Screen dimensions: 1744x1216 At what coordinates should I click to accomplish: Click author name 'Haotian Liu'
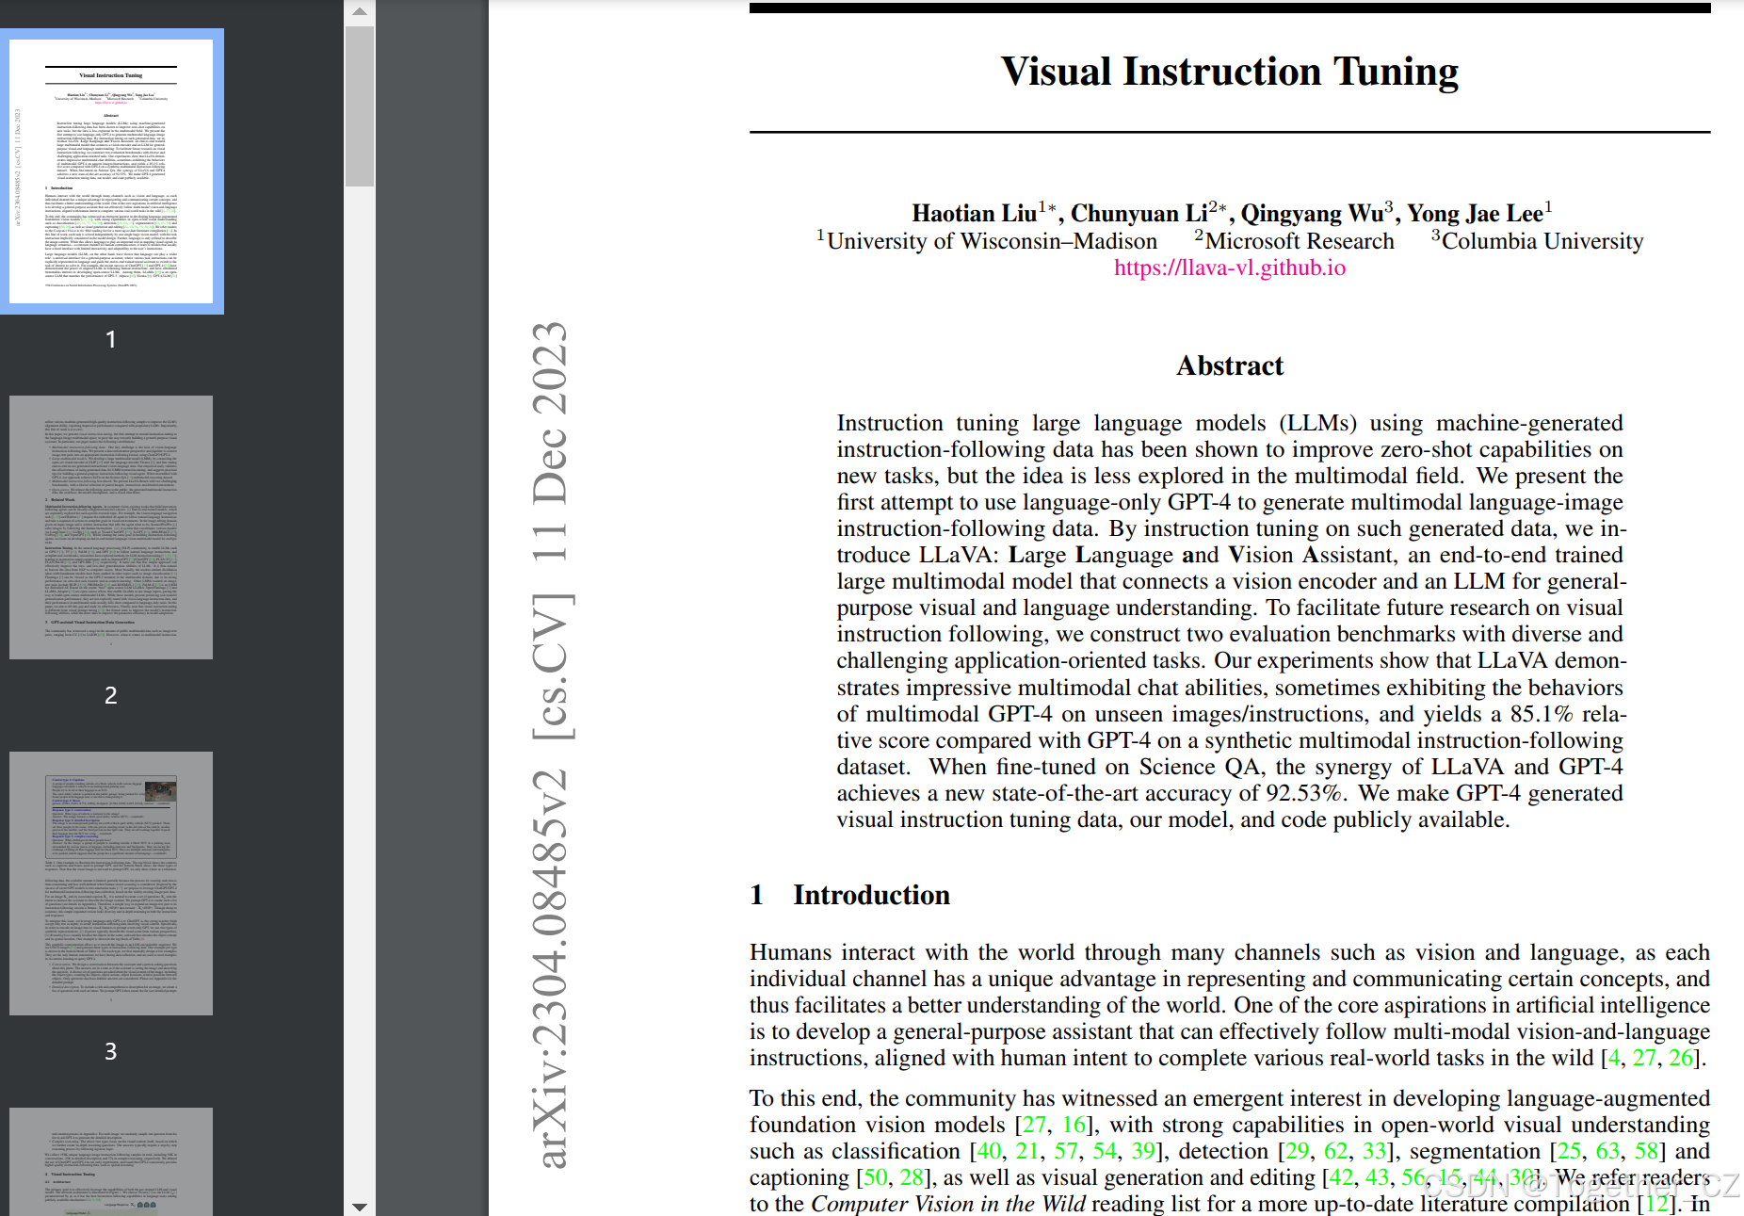pyautogui.click(x=974, y=214)
